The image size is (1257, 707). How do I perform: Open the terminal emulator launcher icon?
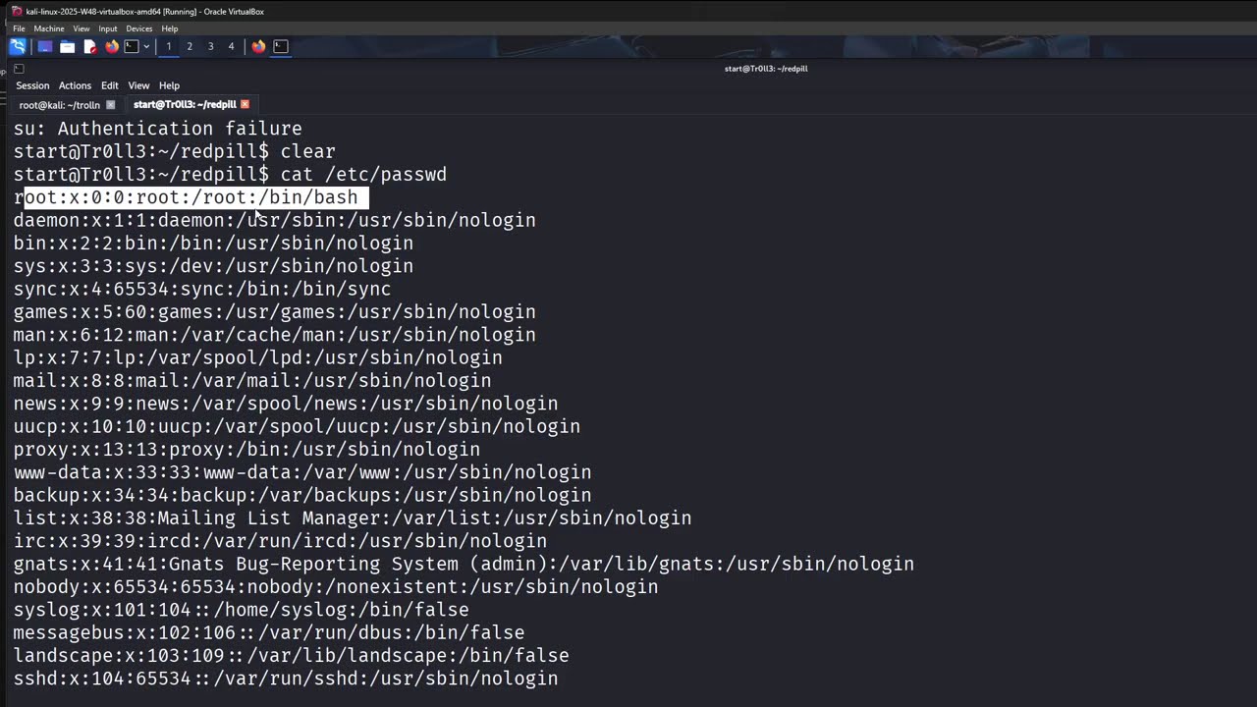(x=132, y=46)
